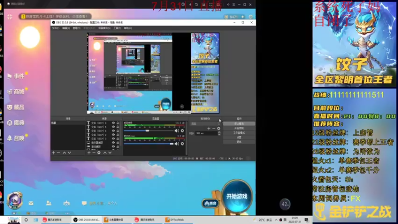Click the monthly card notification banner

pyautogui.click(x=55, y=16)
